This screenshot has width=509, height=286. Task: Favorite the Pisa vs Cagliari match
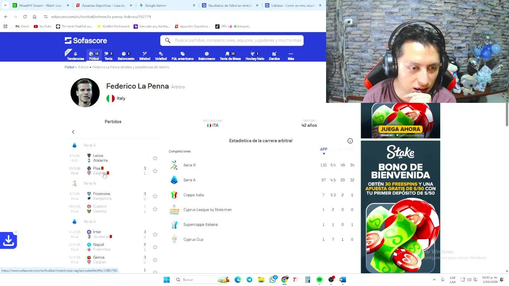tap(155, 171)
